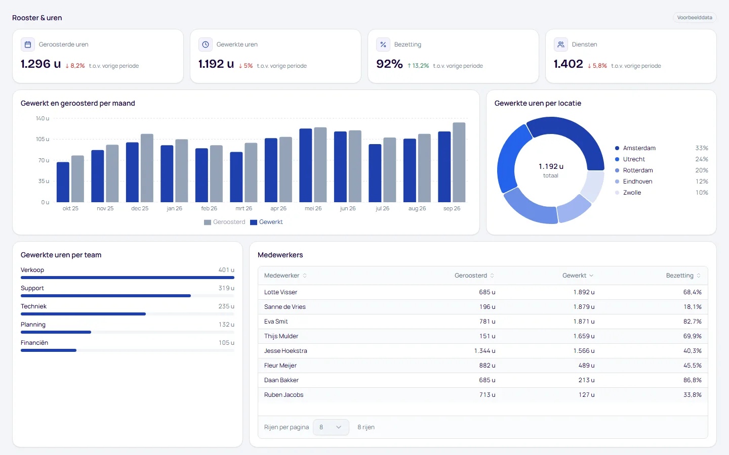Viewport: 729px width, 455px height.
Task: Select employee Thijs Mulder
Action: tap(281, 336)
